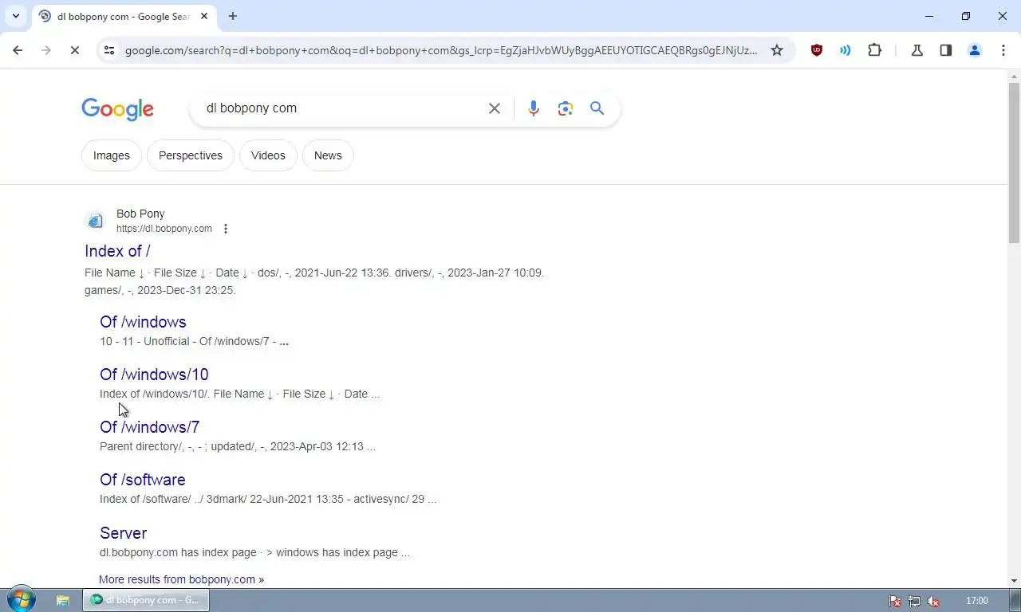Open the muted volume tray icon
Viewport: 1021px width, 612px height.
[933, 601]
